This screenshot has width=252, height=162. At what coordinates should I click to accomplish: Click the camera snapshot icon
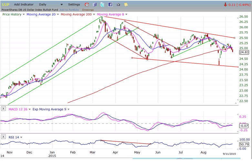pyautogui.click(x=118, y=5)
